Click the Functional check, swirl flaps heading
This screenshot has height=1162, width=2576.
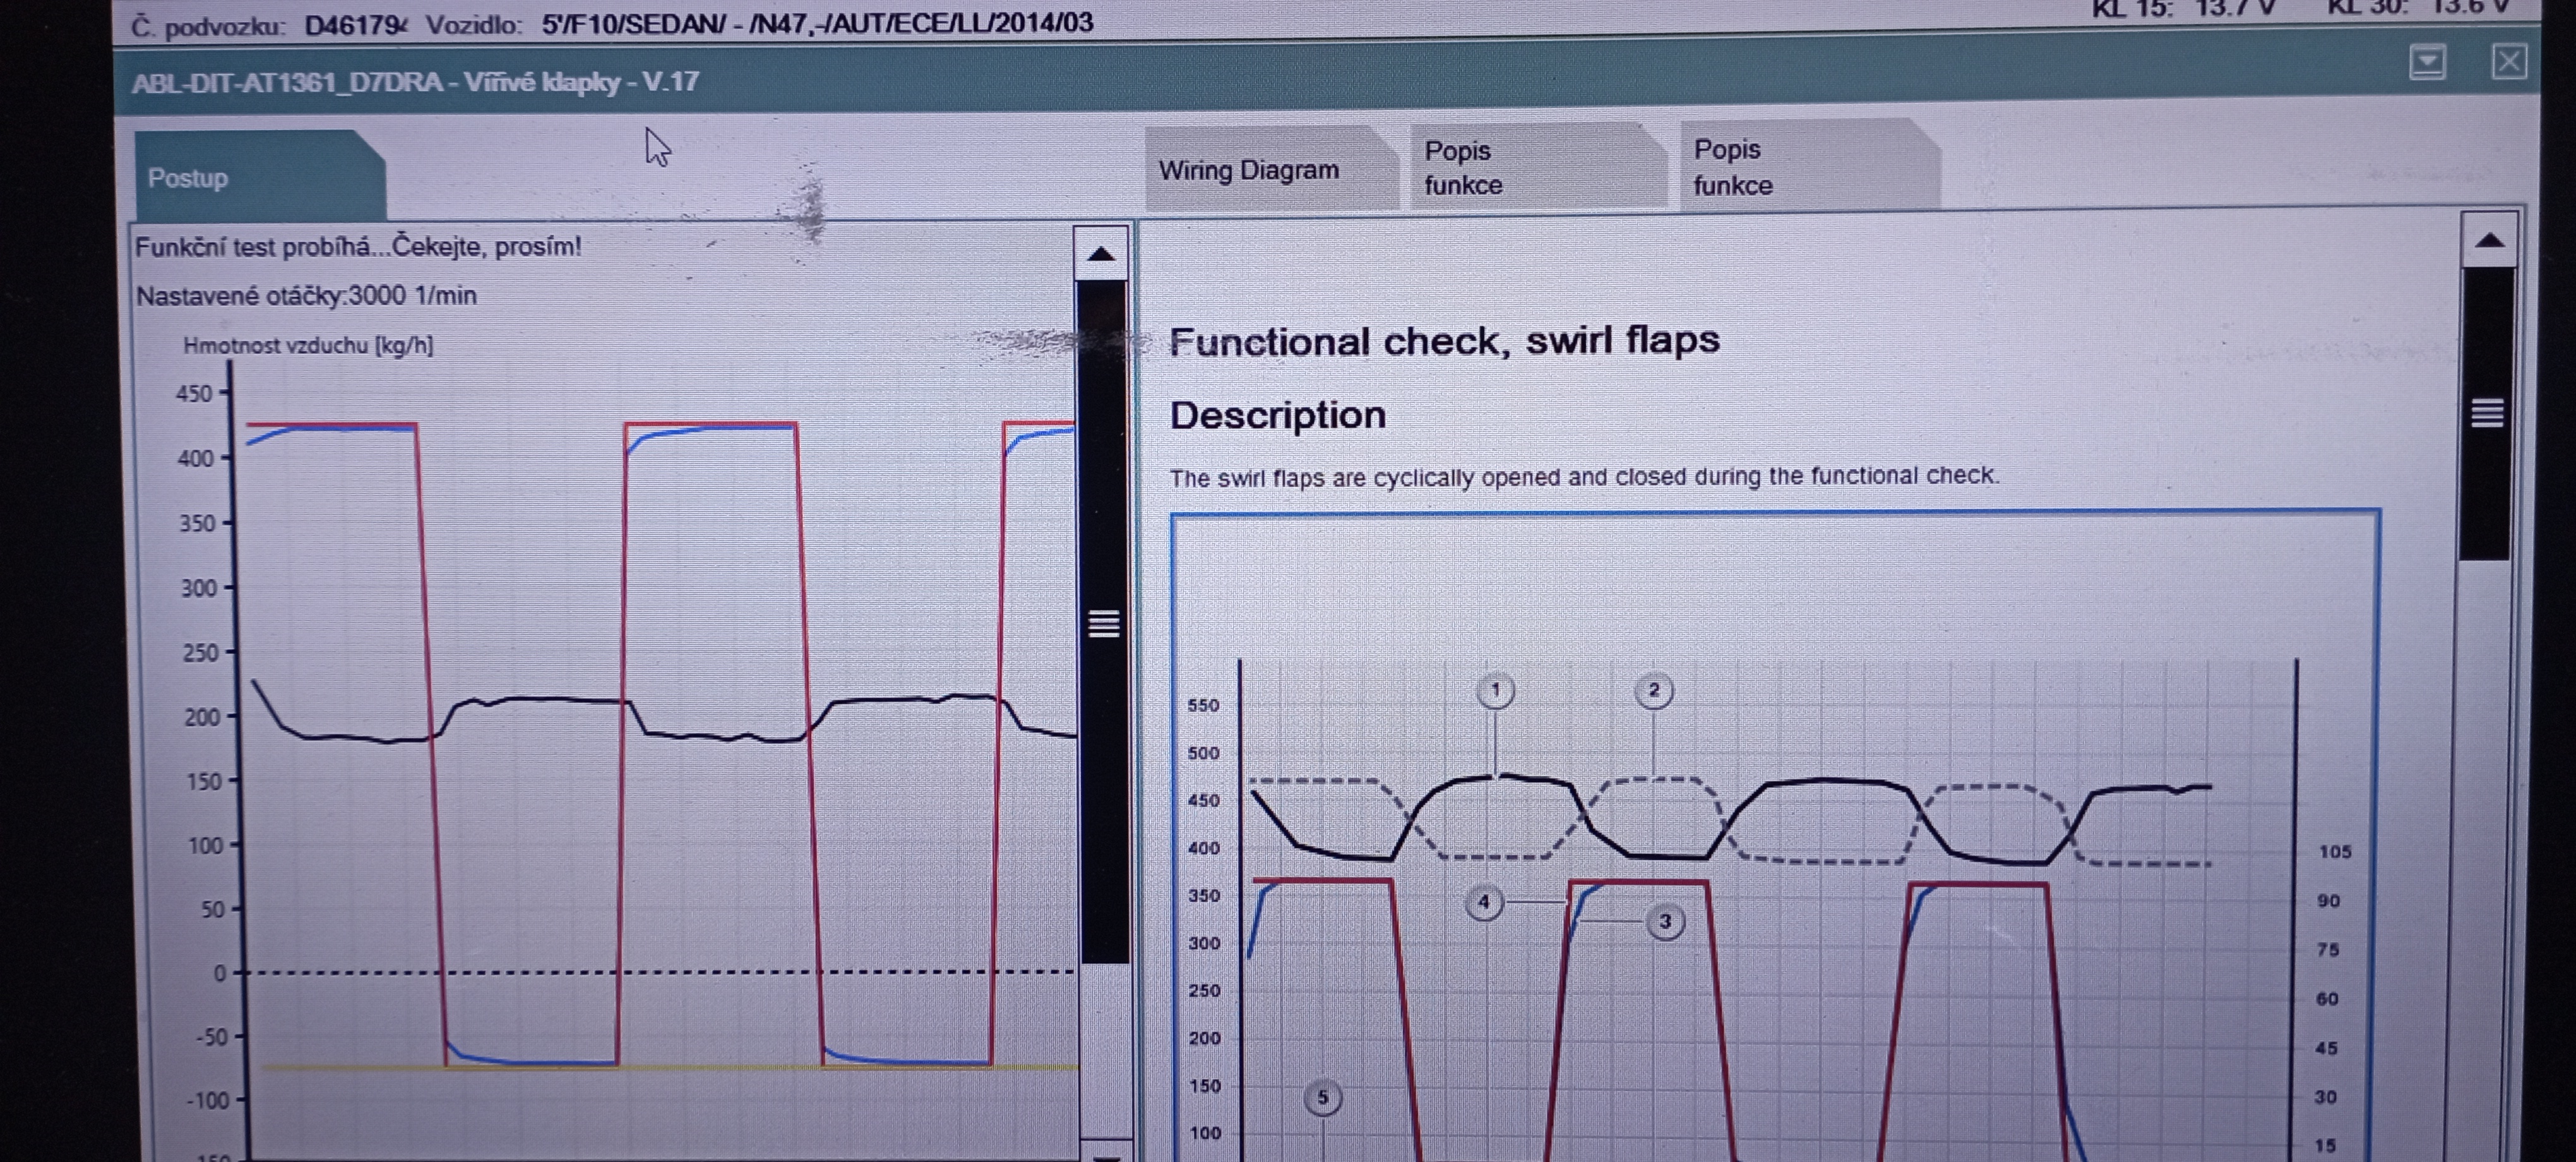(x=1444, y=341)
